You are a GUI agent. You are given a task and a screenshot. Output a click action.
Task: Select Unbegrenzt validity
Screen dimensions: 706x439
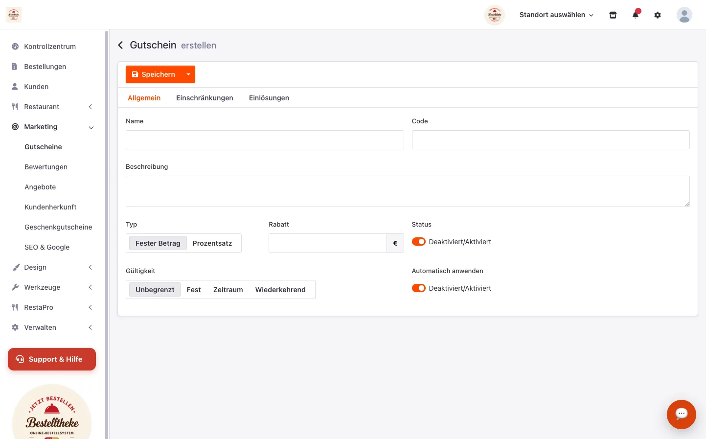(155, 290)
